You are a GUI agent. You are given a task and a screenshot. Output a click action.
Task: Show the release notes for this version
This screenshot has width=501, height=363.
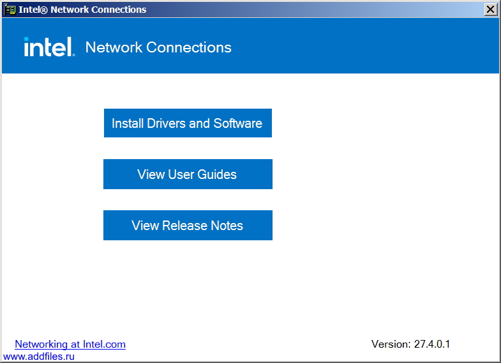pos(188,226)
